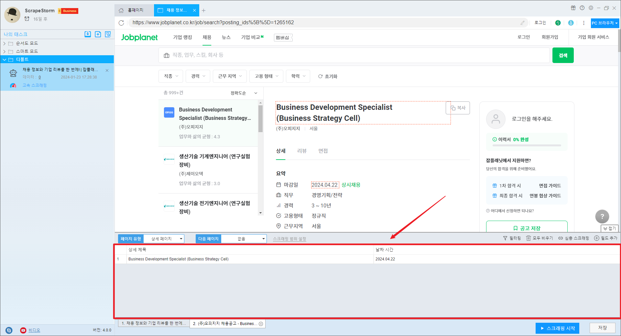
Task: Open the 학력 filter dropdown
Action: click(298, 76)
